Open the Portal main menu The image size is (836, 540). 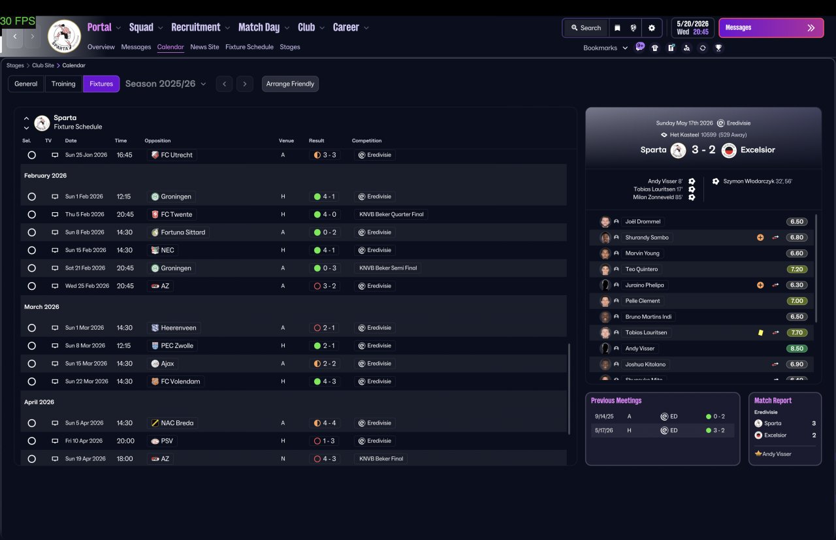tap(99, 27)
